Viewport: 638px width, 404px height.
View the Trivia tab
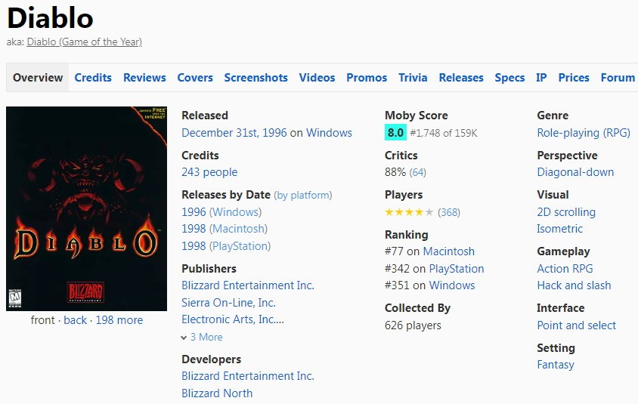point(413,78)
